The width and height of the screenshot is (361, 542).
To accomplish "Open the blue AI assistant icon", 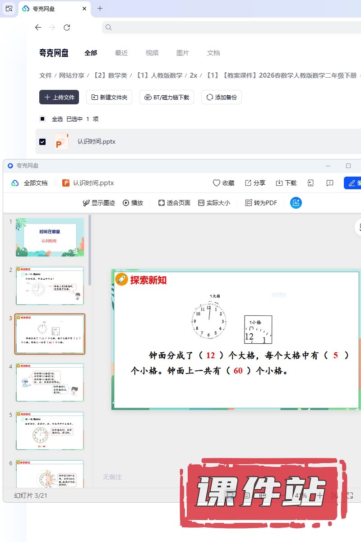I will tap(296, 203).
